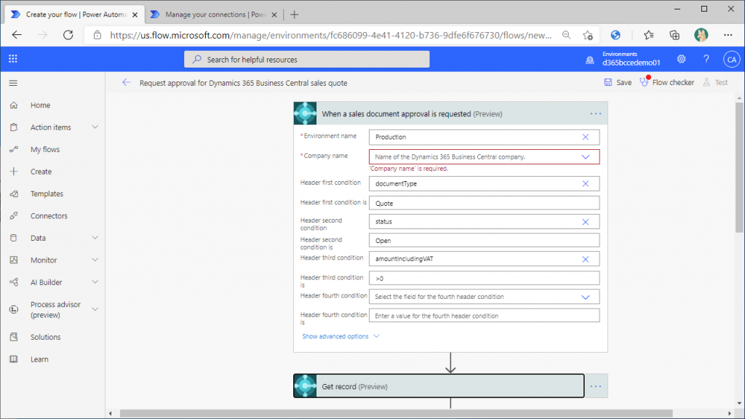This screenshot has width=745, height=419.
Task: Close the Manage your connections tab
Action: (x=274, y=15)
